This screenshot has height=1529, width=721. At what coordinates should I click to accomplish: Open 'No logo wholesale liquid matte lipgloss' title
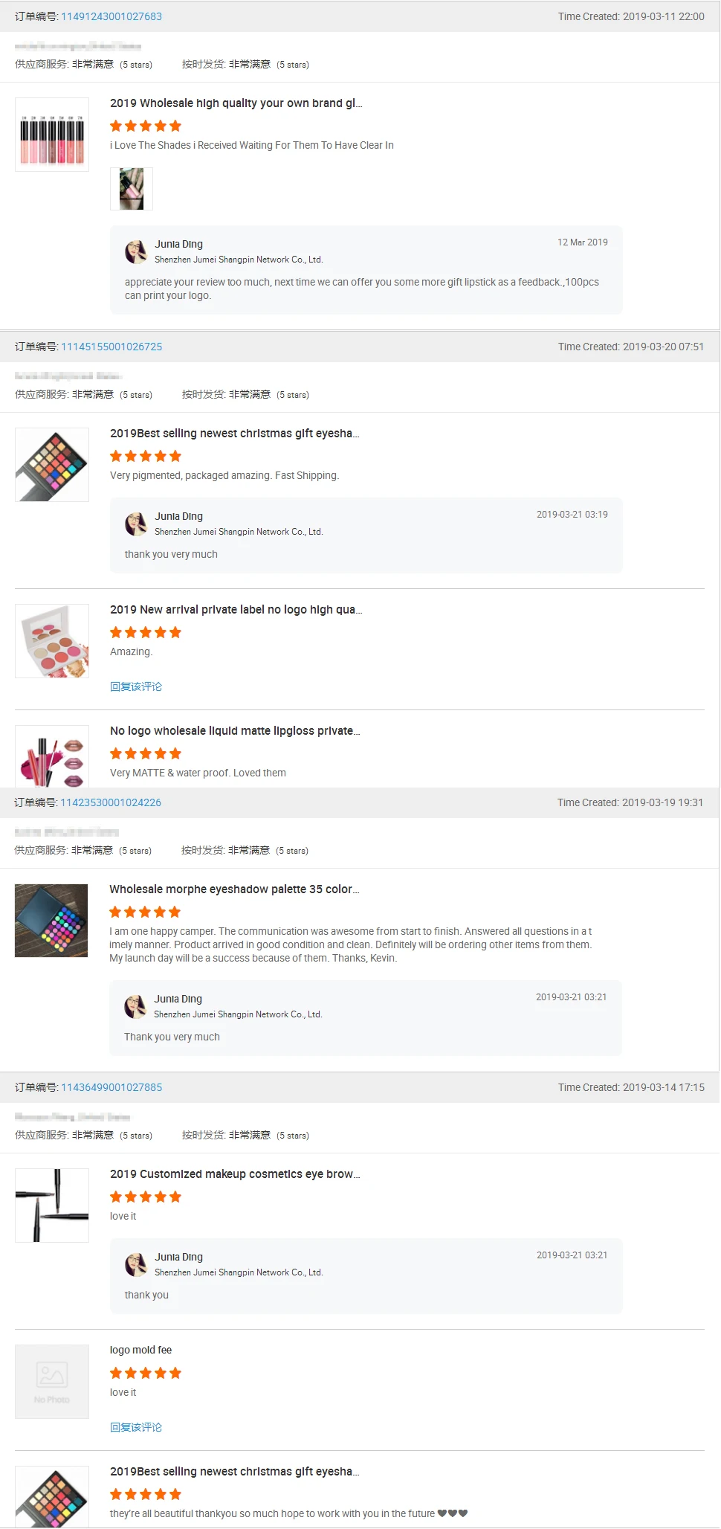[x=235, y=731]
